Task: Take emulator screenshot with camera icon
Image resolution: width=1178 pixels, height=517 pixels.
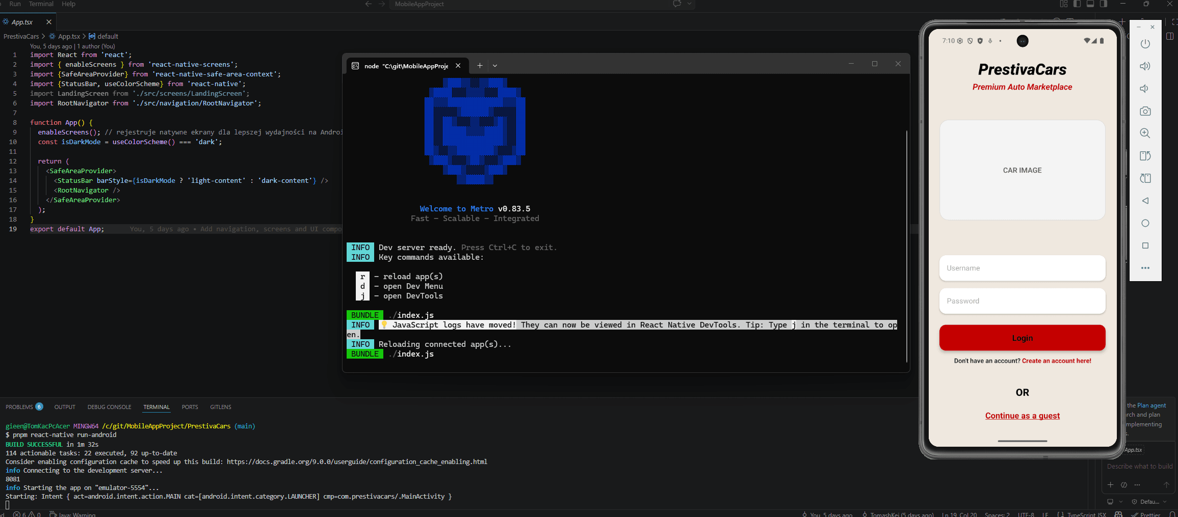Action: point(1145,111)
